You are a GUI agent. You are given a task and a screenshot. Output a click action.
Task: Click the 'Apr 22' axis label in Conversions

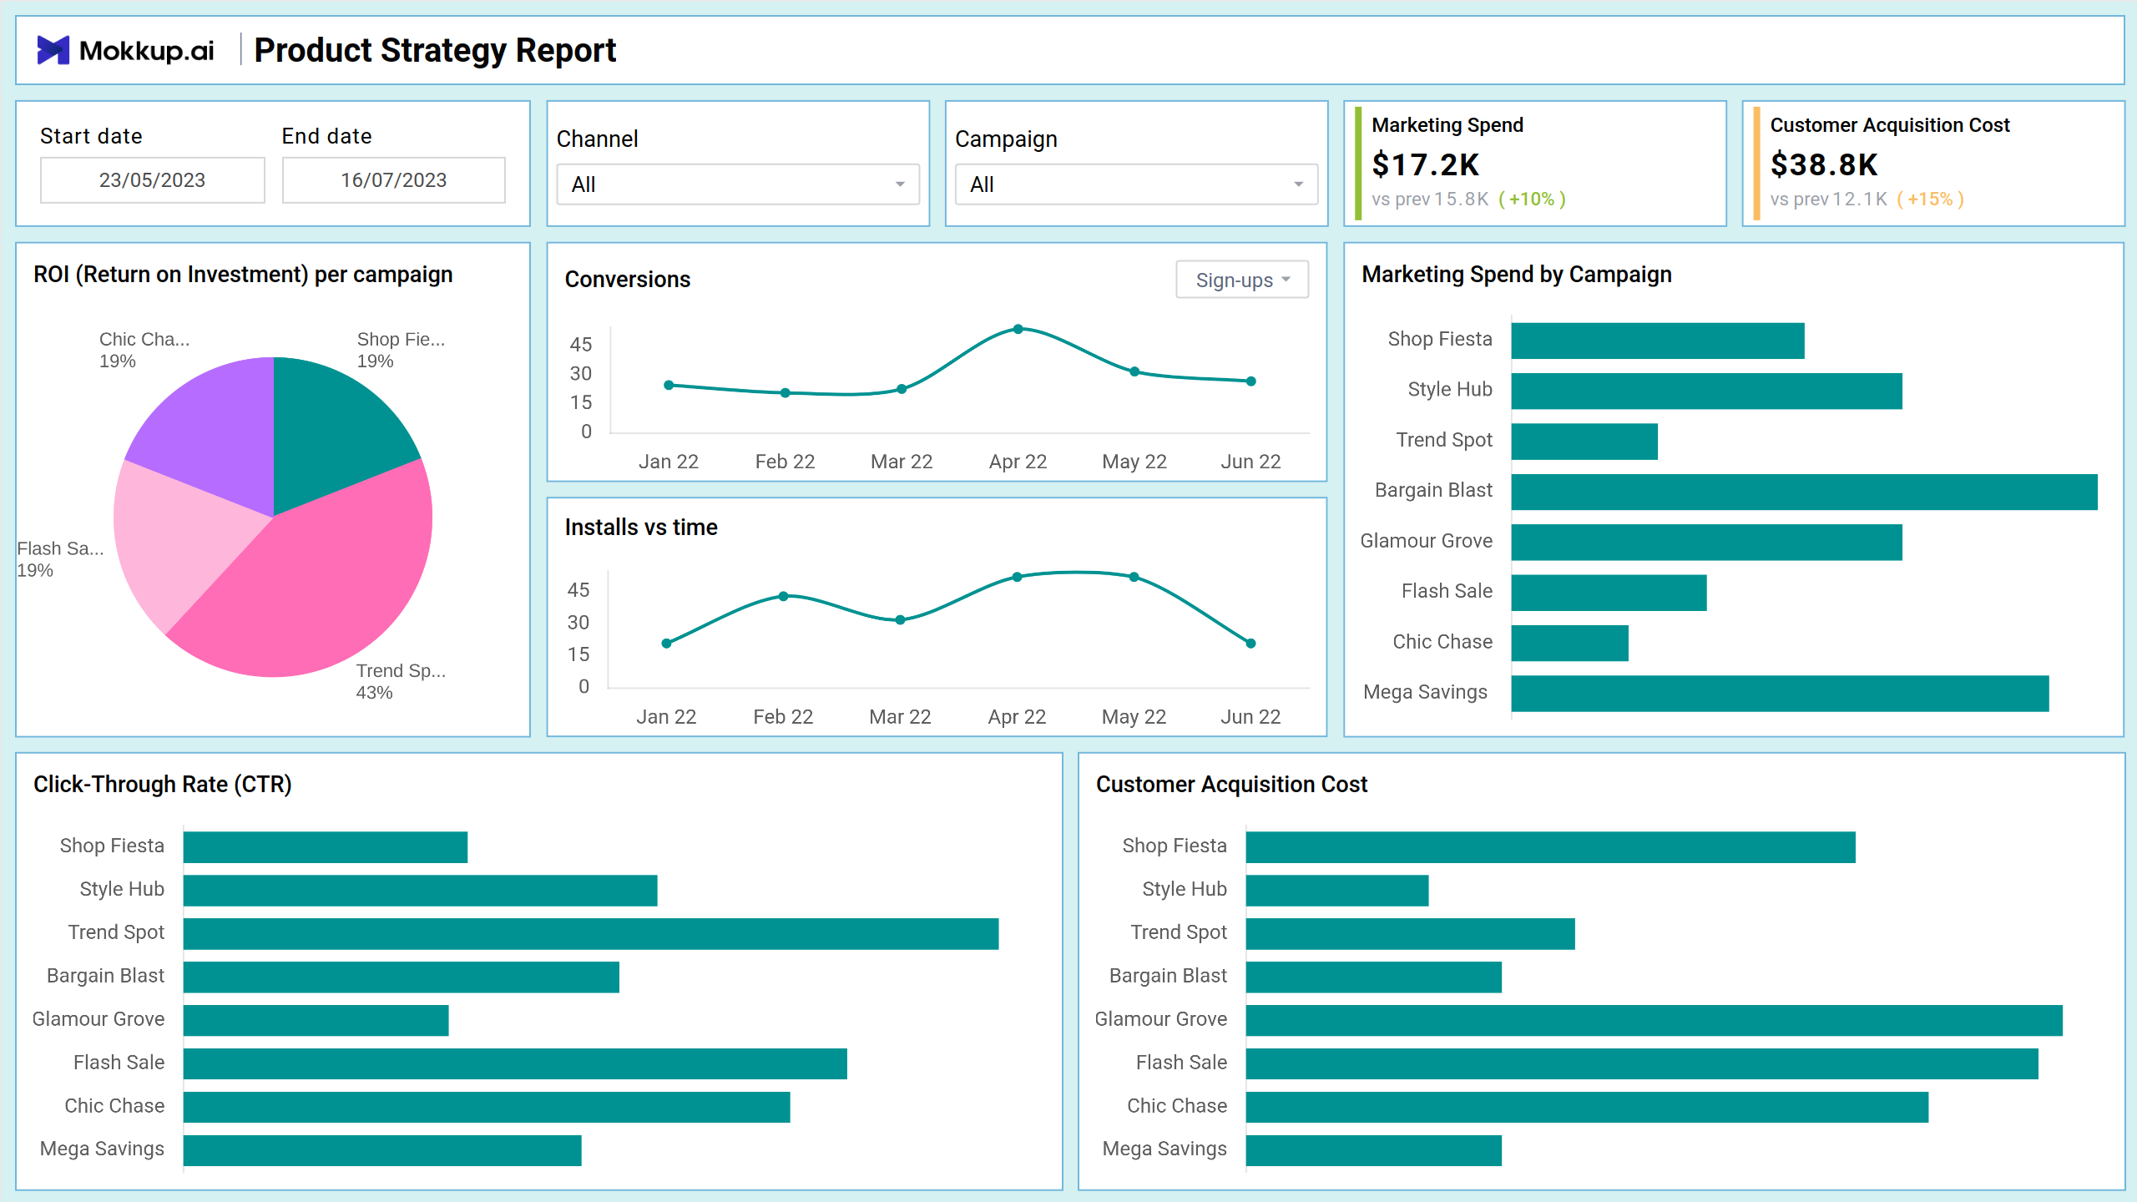pos(1018,462)
